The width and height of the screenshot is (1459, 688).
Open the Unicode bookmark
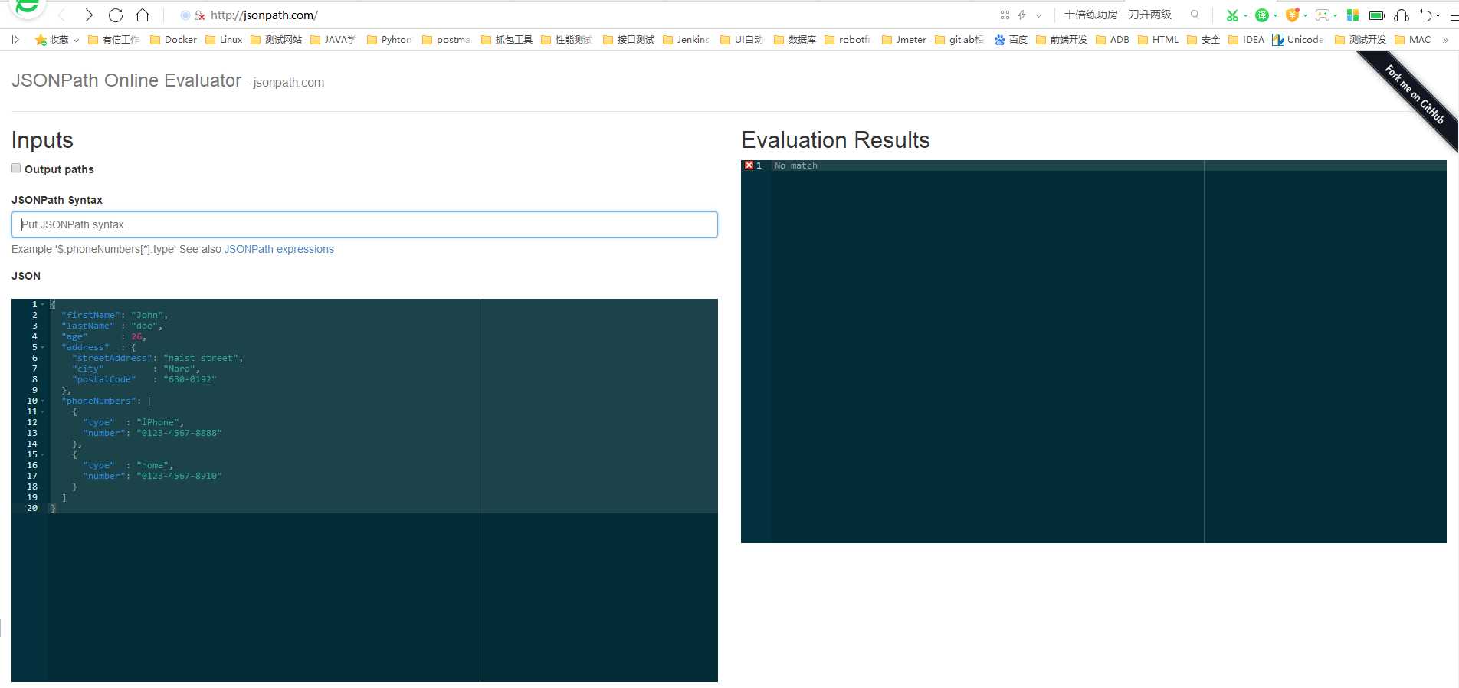point(1297,40)
